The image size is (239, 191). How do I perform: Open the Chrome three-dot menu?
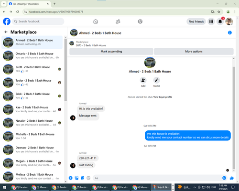(235, 11)
